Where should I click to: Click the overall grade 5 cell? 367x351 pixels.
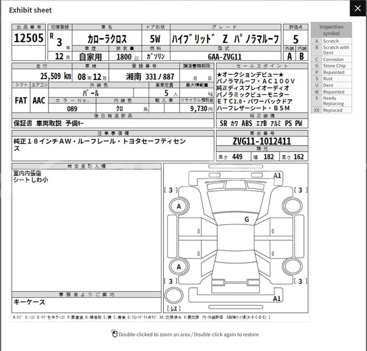tap(296, 39)
